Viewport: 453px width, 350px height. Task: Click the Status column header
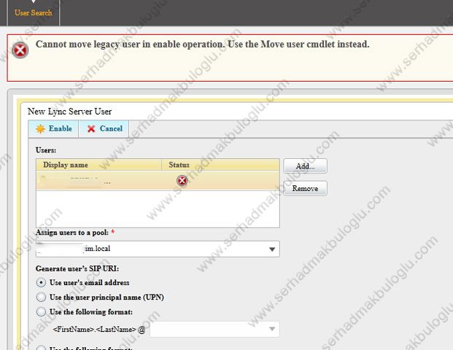tap(220, 165)
